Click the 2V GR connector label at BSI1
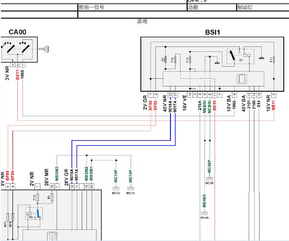This screenshot has width=289, height=241. click(145, 102)
